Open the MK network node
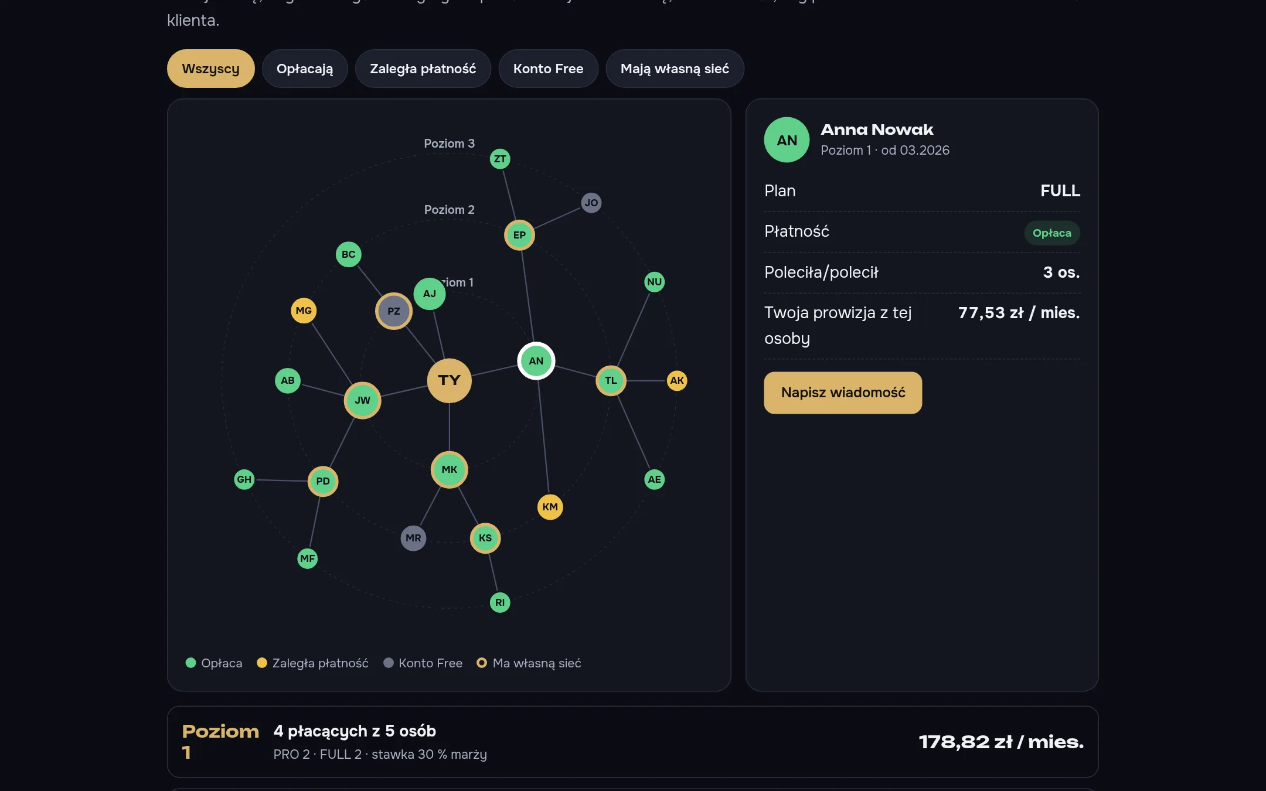 pyautogui.click(x=449, y=469)
